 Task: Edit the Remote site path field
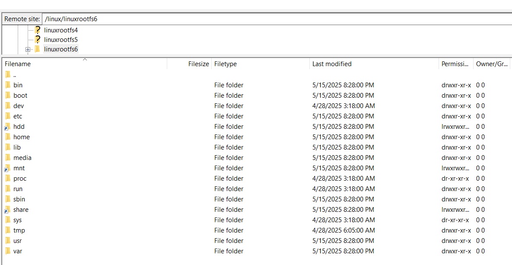click(277, 19)
